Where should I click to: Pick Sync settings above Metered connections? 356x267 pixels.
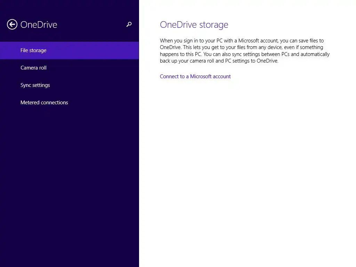coord(69,85)
